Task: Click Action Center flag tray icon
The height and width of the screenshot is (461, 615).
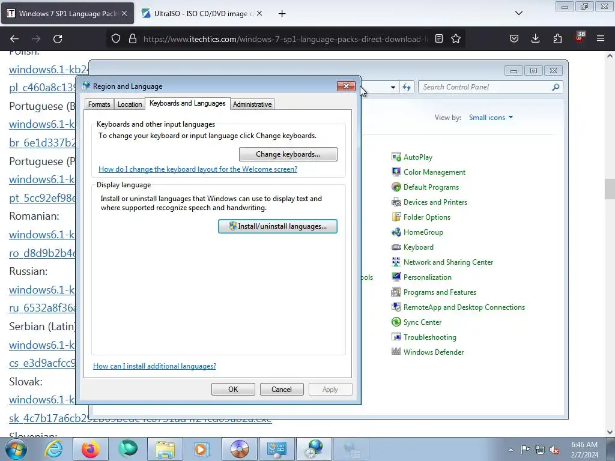Action: (x=525, y=450)
